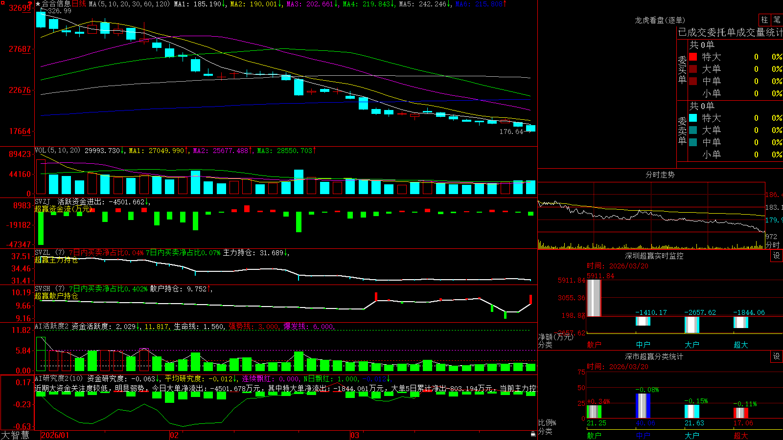Click the 平均研究度: -0.012 label
Image resolution: width=783 pixels, height=440 pixels.
pos(201,378)
